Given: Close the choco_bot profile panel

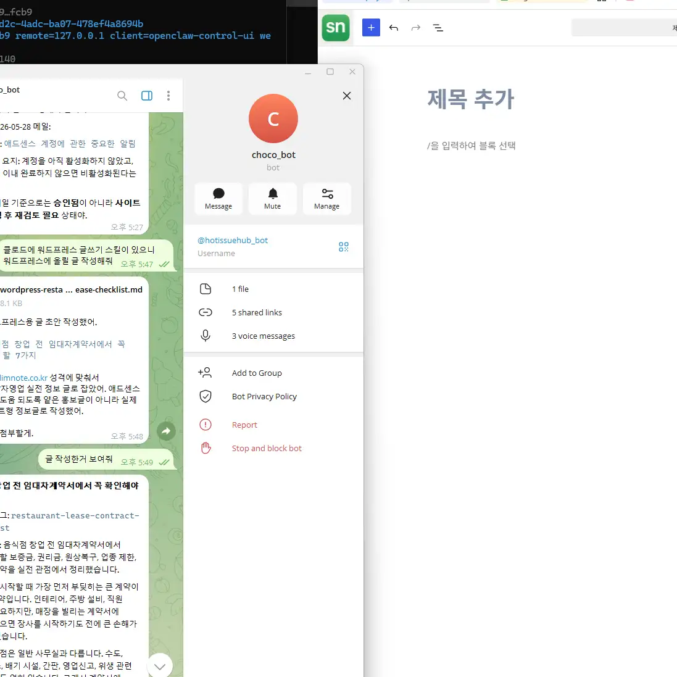Looking at the screenshot, I should click(x=347, y=96).
